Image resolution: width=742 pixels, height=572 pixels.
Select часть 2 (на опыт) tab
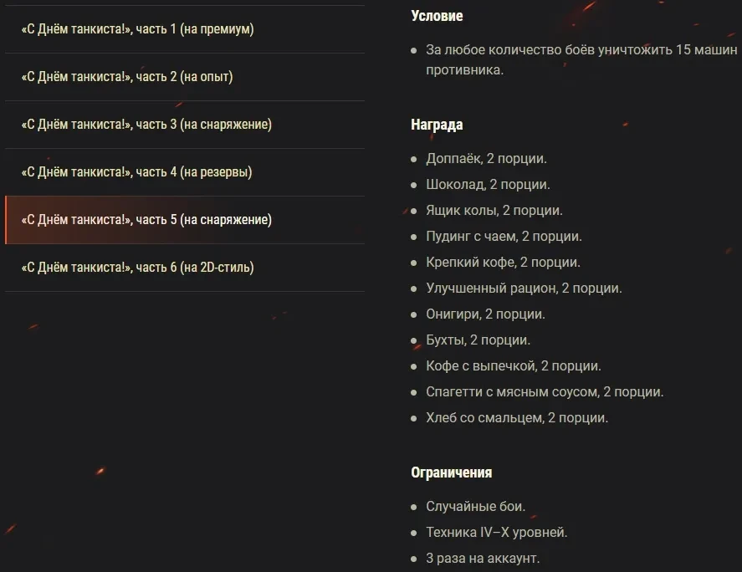click(x=127, y=77)
